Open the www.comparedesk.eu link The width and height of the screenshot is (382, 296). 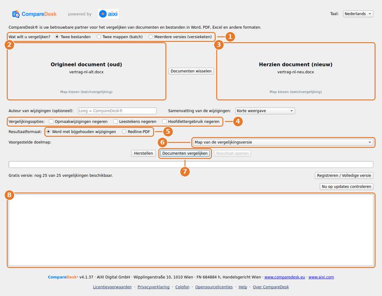(285, 277)
